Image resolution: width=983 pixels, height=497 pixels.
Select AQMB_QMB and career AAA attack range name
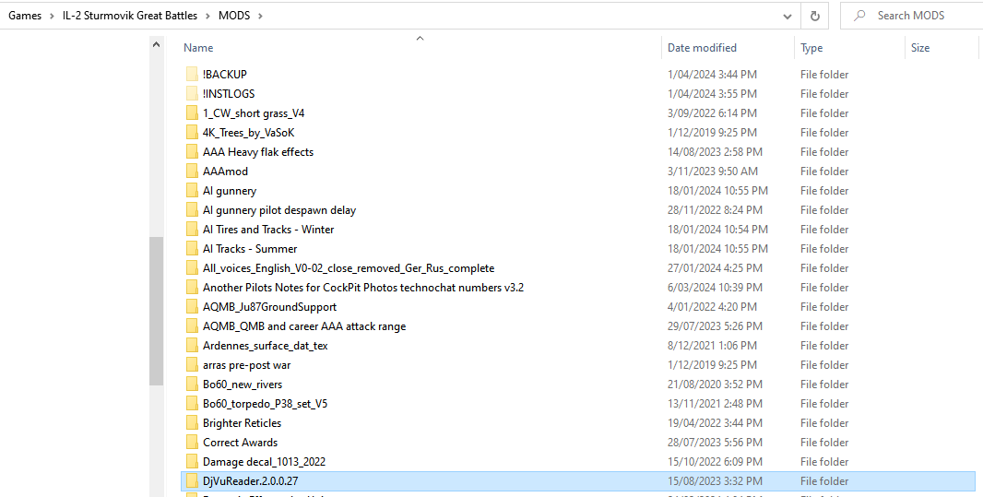(304, 327)
